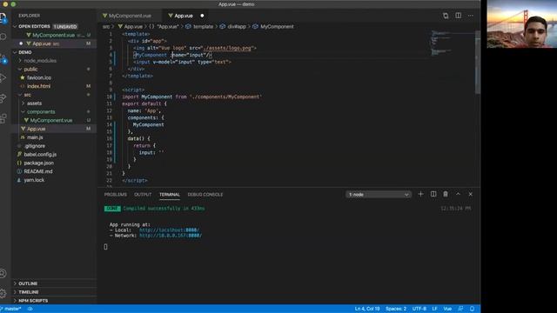Click synchronize changes icon beside master
The width and height of the screenshot is (557, 313).
click(30, 309)
